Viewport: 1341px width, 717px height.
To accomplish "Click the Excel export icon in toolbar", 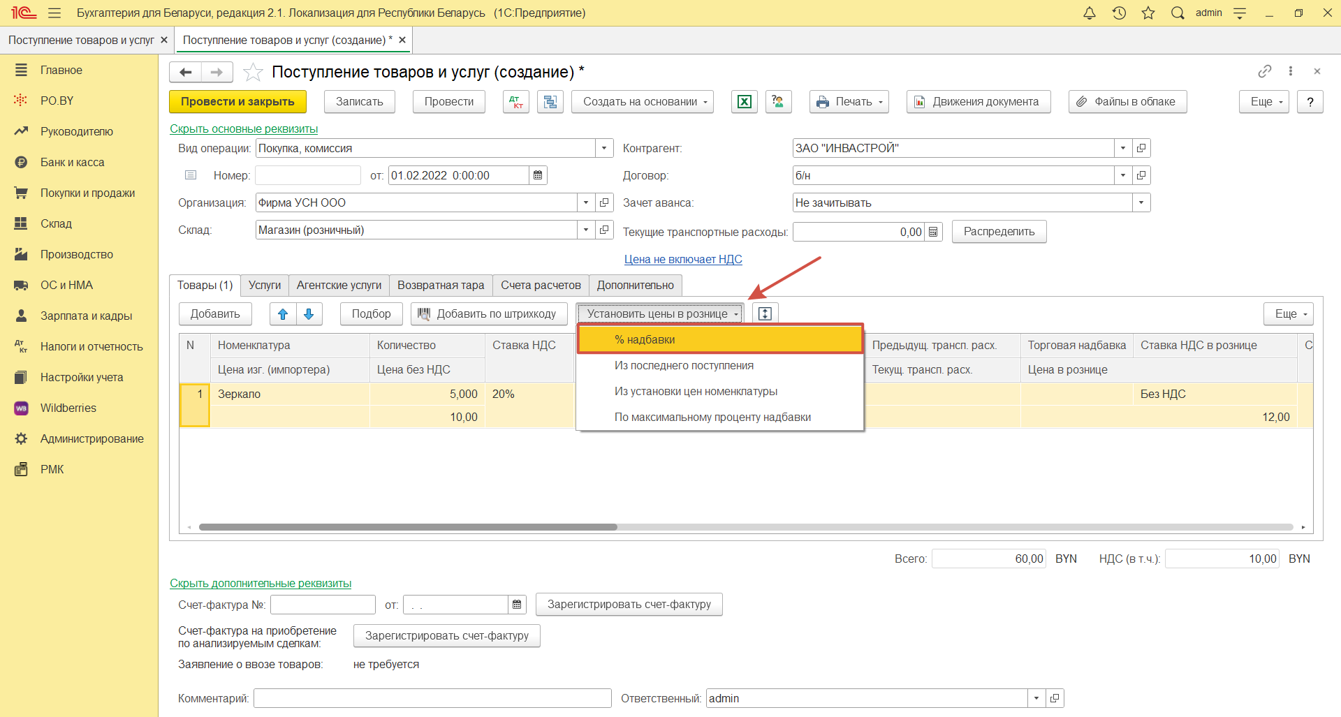I will (x=744, y=102).
